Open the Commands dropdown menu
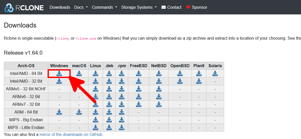This screenshot has width=301, height=139. [x=104, y=7]
